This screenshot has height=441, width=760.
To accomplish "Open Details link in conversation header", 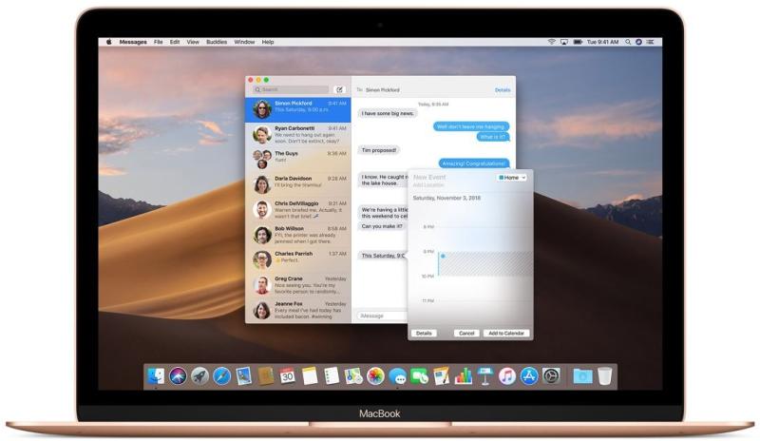I will (503, 90).
